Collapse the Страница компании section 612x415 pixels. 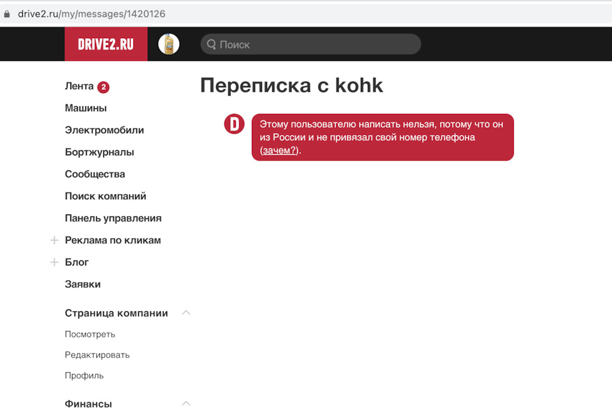186,313
